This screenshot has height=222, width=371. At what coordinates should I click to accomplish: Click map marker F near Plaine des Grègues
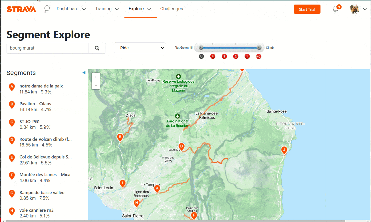(194, 215)
